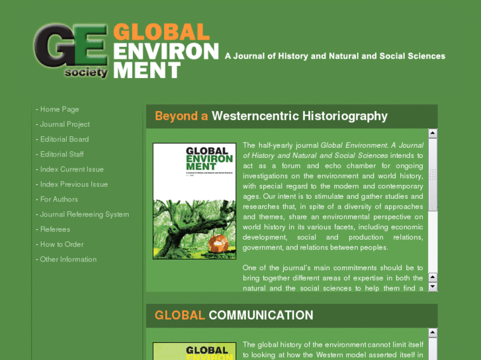This screenshot has width=481, height=360.
Task: Click the bottom-most down arrow of Historiography scrollbar
Action: [x=433, y=287]
